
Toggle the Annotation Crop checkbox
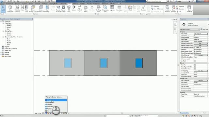(x=195, y=69)
